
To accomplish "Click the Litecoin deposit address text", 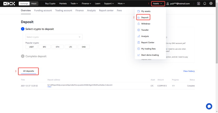I will (80, 85).
